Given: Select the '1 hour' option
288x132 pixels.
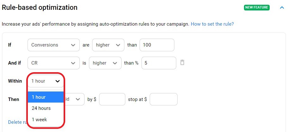Looking at the screenshot, I should pos(46,97).
